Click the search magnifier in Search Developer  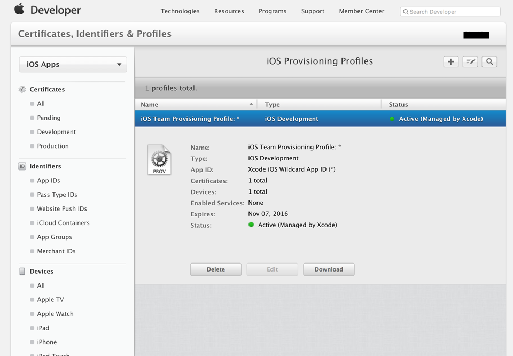click(406, 12)
